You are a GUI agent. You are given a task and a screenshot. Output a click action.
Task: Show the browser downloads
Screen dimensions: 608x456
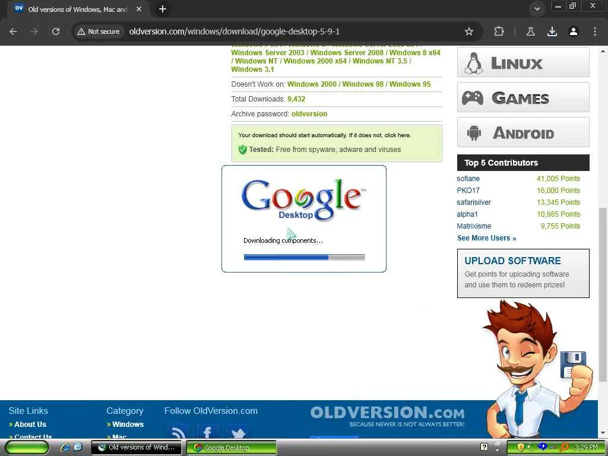click(x=552, y=31)
